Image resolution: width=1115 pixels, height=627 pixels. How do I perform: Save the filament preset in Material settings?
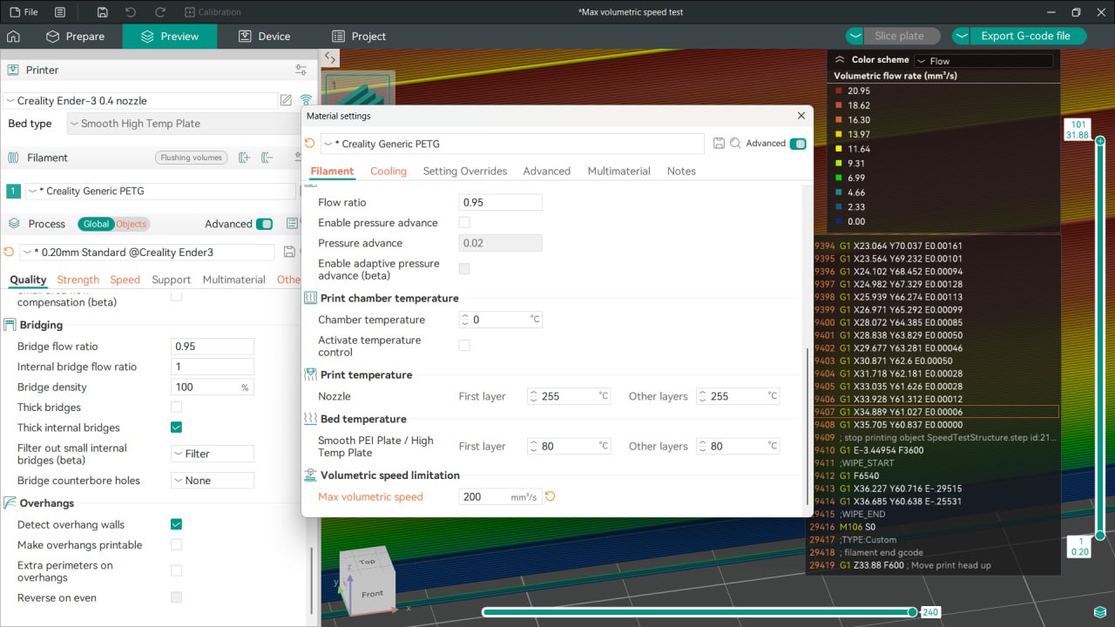pyautogui.click(x=719, y=144)
